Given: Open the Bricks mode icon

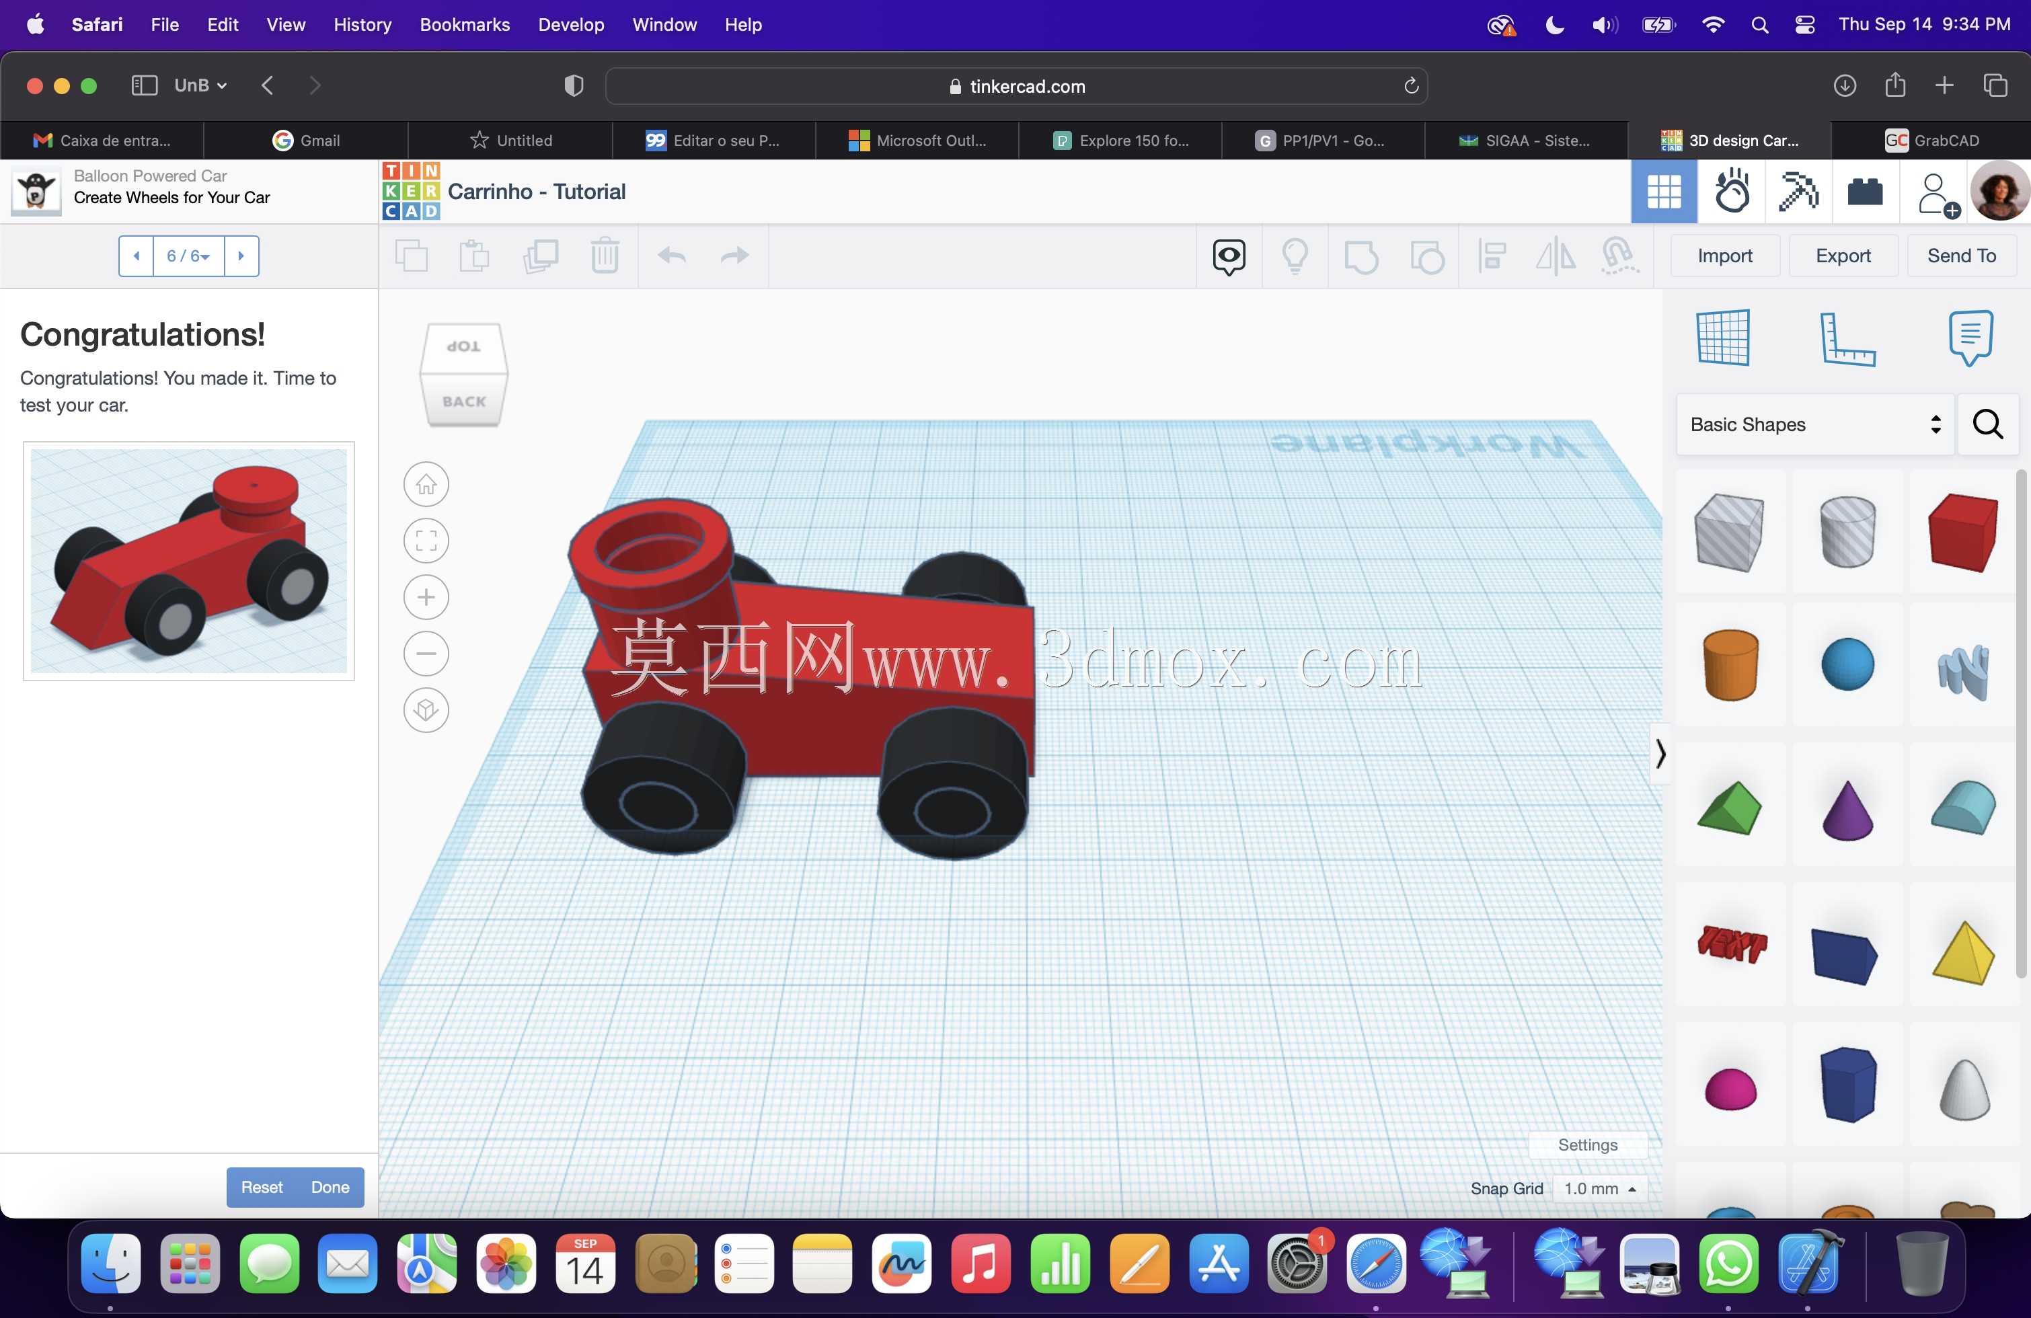Looking at the screenshot, I should [1866, 192].
